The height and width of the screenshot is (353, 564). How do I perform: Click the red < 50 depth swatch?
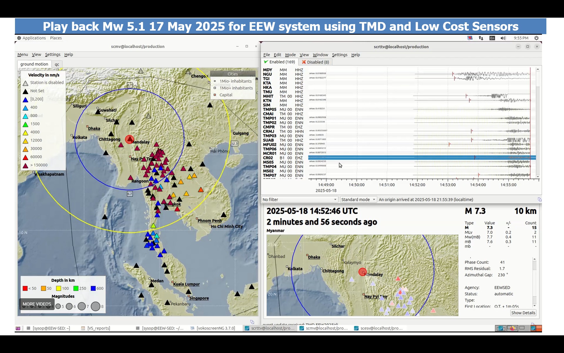pyautogui.click(x=25, y=288)
